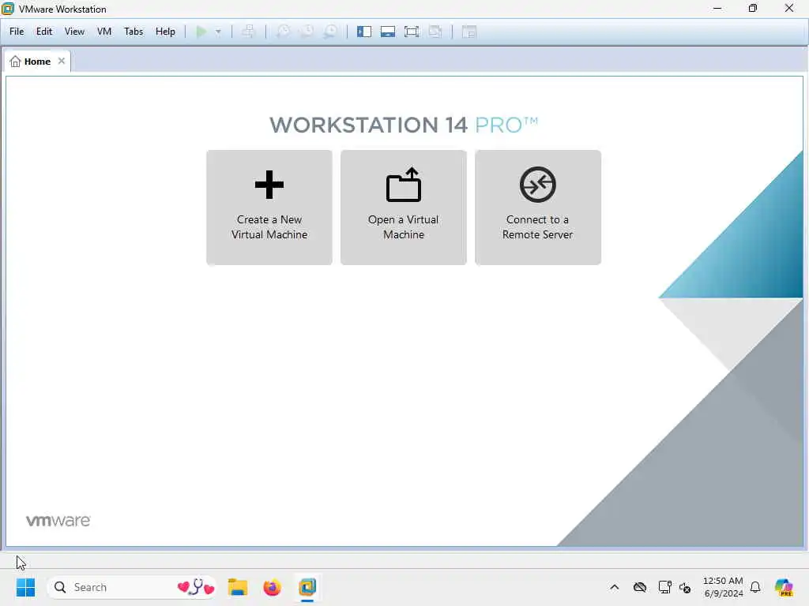The image size is (809, 606).
Task: Open the VM menu
Action: (x=104, y=32)
